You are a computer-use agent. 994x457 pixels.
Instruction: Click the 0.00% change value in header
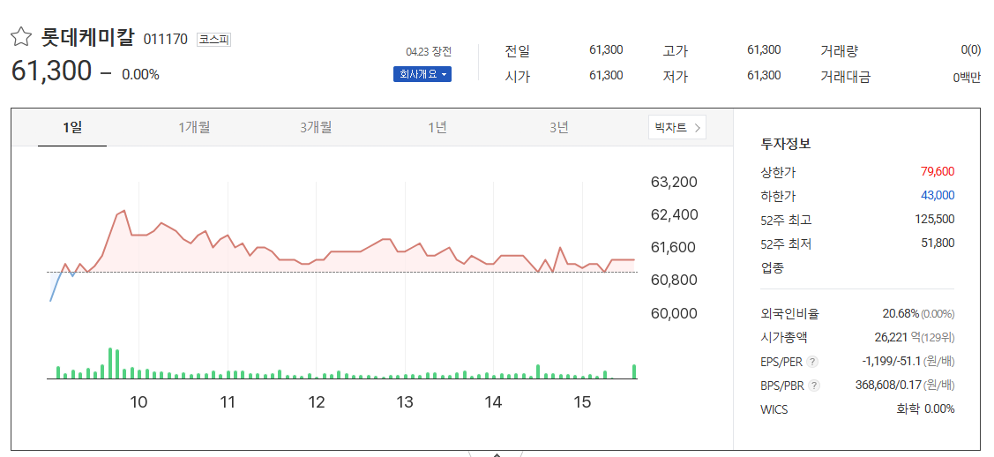pyautogui.click(x=140, y=75)
